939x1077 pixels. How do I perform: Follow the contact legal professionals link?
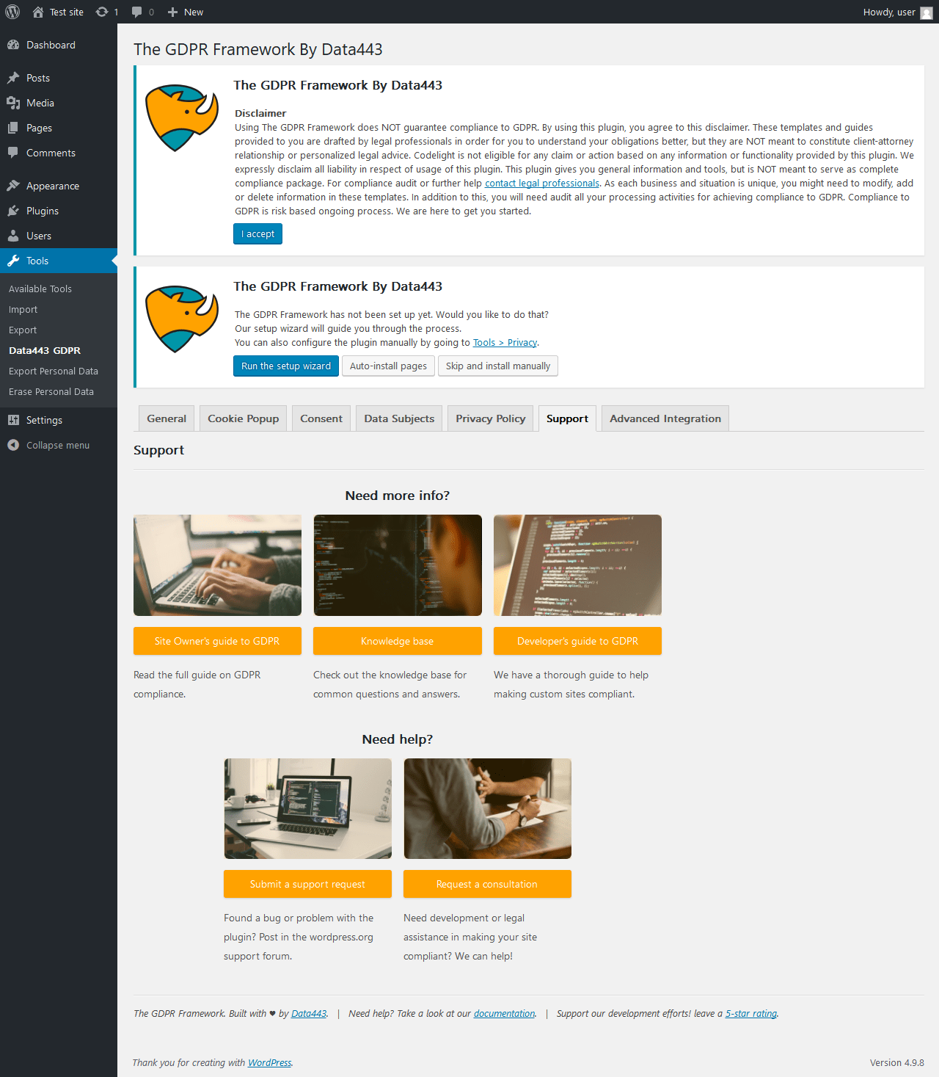pyautogui.click(x=542, y=184)
